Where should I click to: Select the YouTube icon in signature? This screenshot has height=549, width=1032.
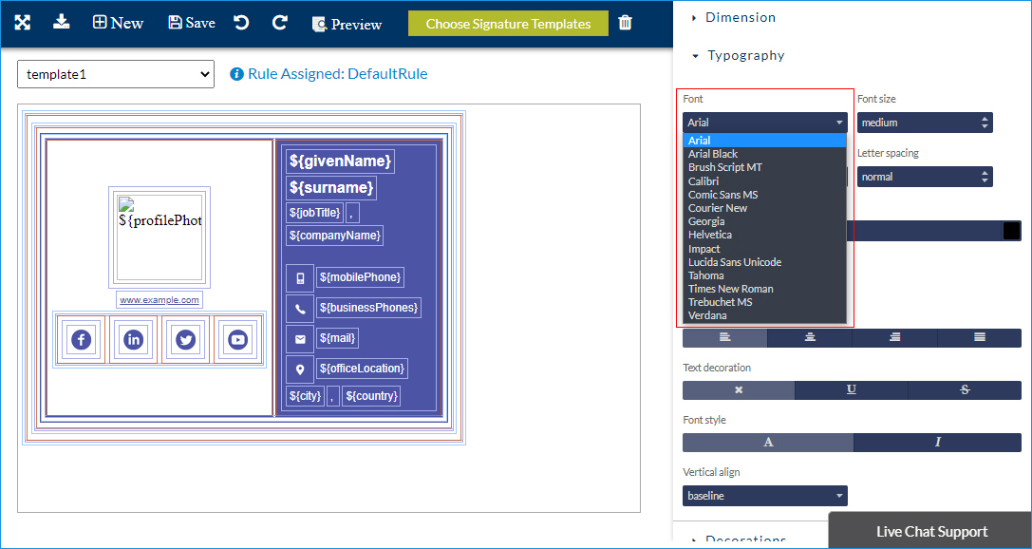click(237, 340)
